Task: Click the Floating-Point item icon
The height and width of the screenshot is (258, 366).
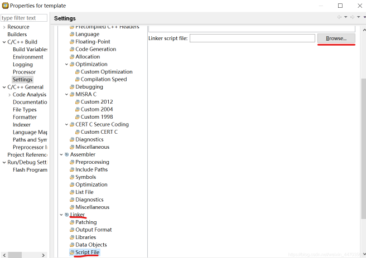Action: point(71,42)
